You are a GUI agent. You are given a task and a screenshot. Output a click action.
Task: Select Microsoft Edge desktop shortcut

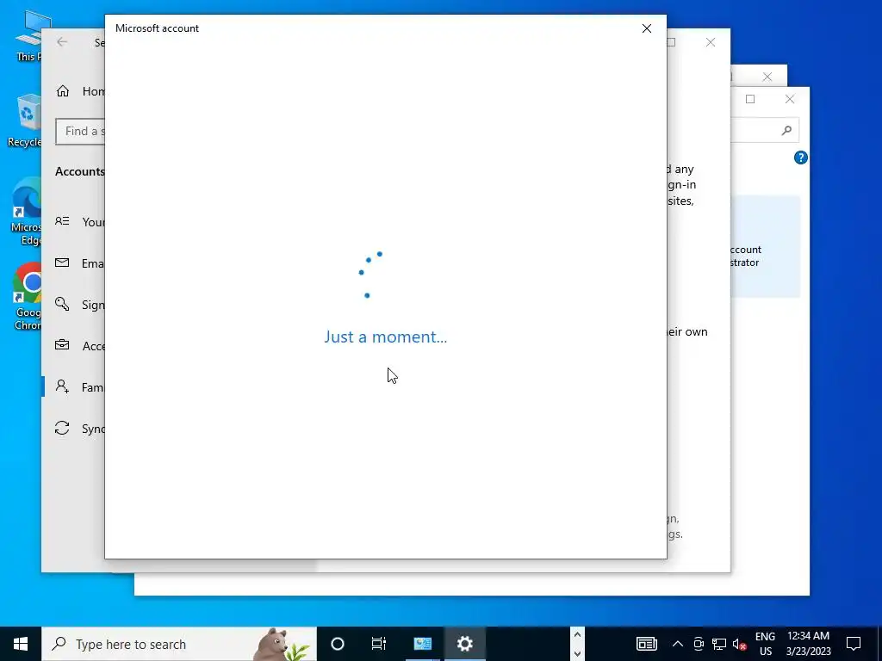click(x=26, y=212)
